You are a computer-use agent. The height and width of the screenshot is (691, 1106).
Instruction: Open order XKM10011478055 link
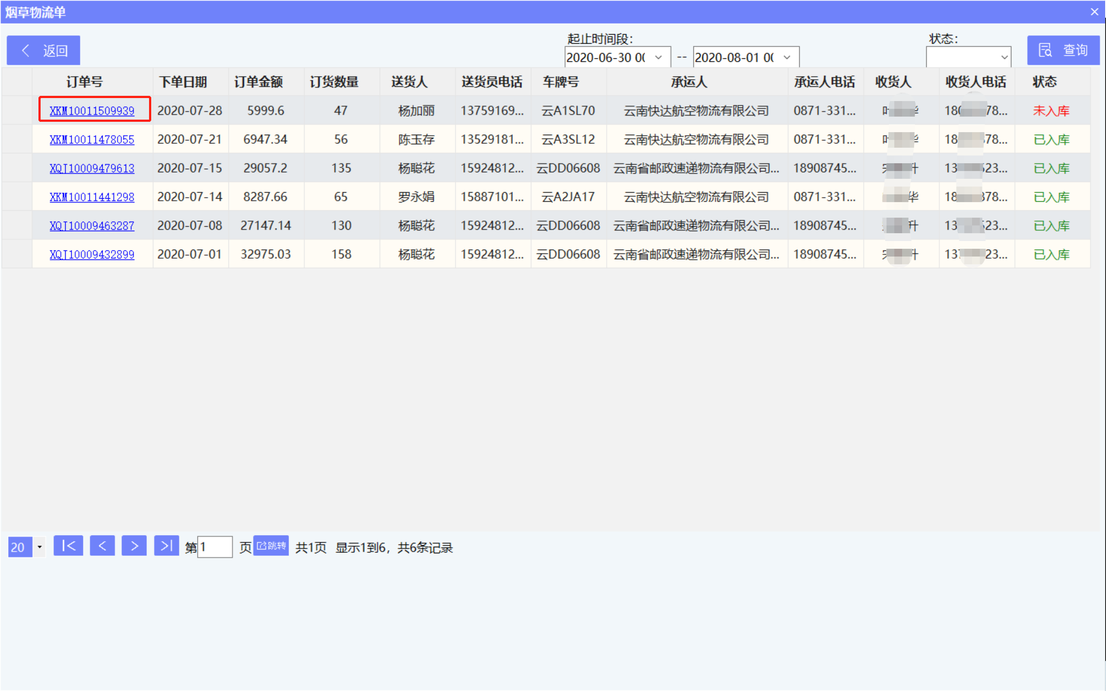[92, 139]
